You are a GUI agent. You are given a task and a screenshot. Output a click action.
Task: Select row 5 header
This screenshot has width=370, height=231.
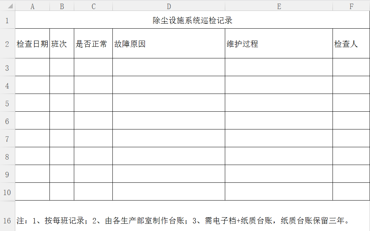click(x=7, y=103)
